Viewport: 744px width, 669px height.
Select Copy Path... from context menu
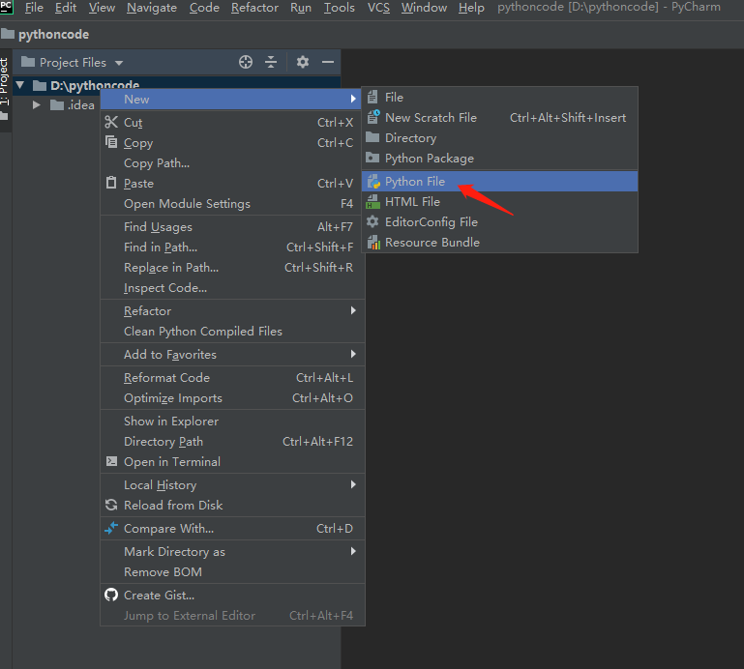232,163
